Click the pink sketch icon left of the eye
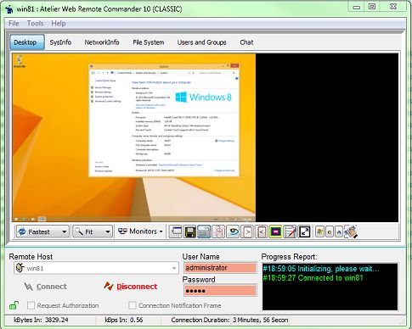 pyautogui.click(x=218, y=231)
